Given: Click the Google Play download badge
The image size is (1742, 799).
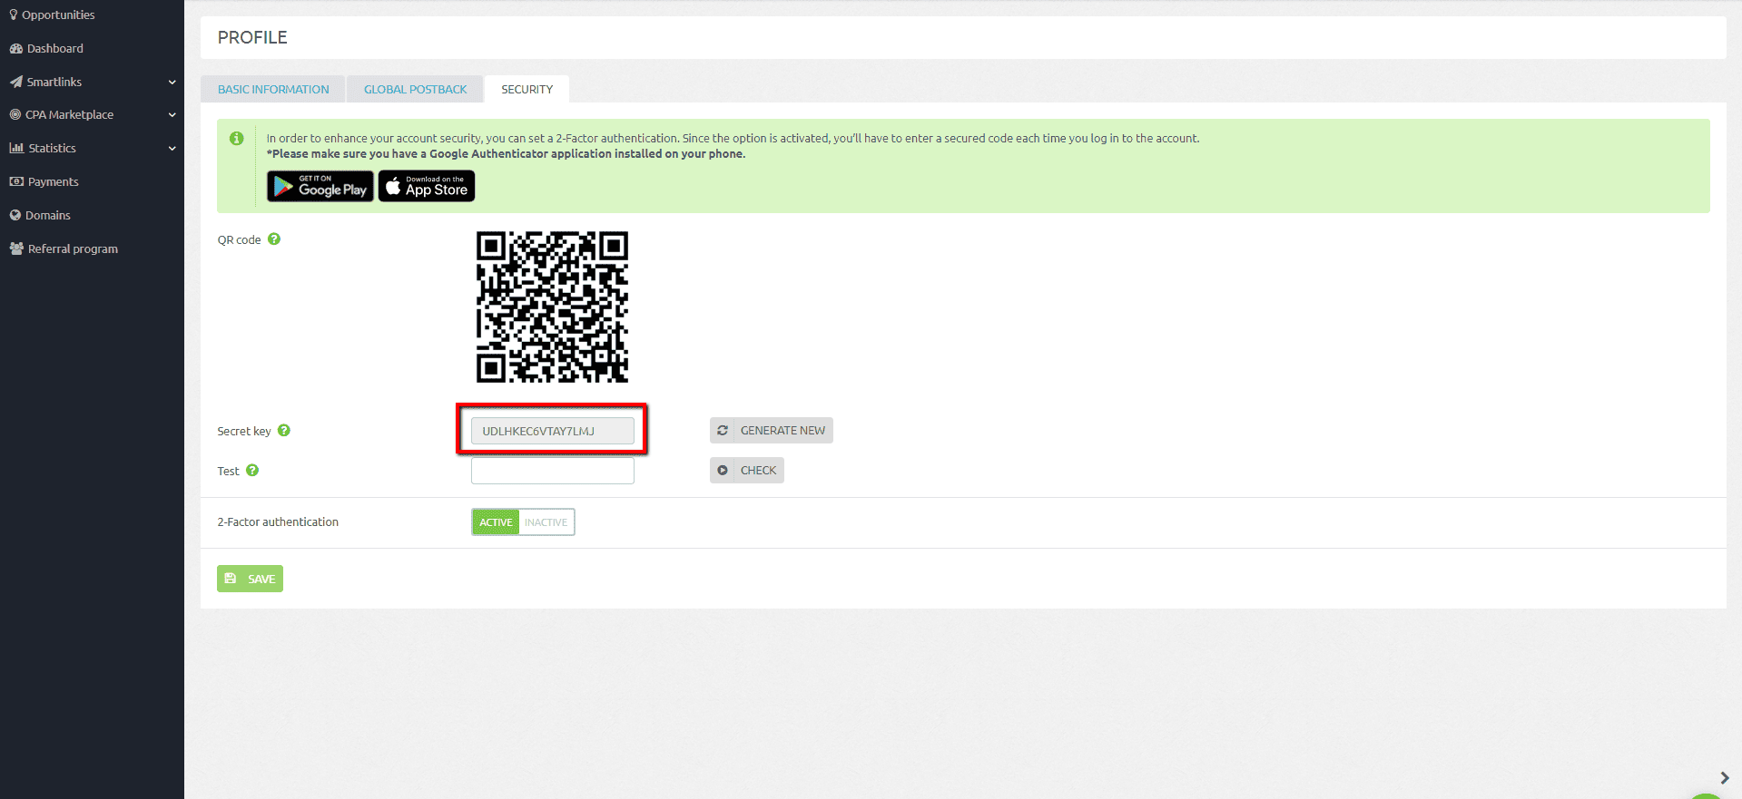Looking at the screenshot, I should 320,186.
